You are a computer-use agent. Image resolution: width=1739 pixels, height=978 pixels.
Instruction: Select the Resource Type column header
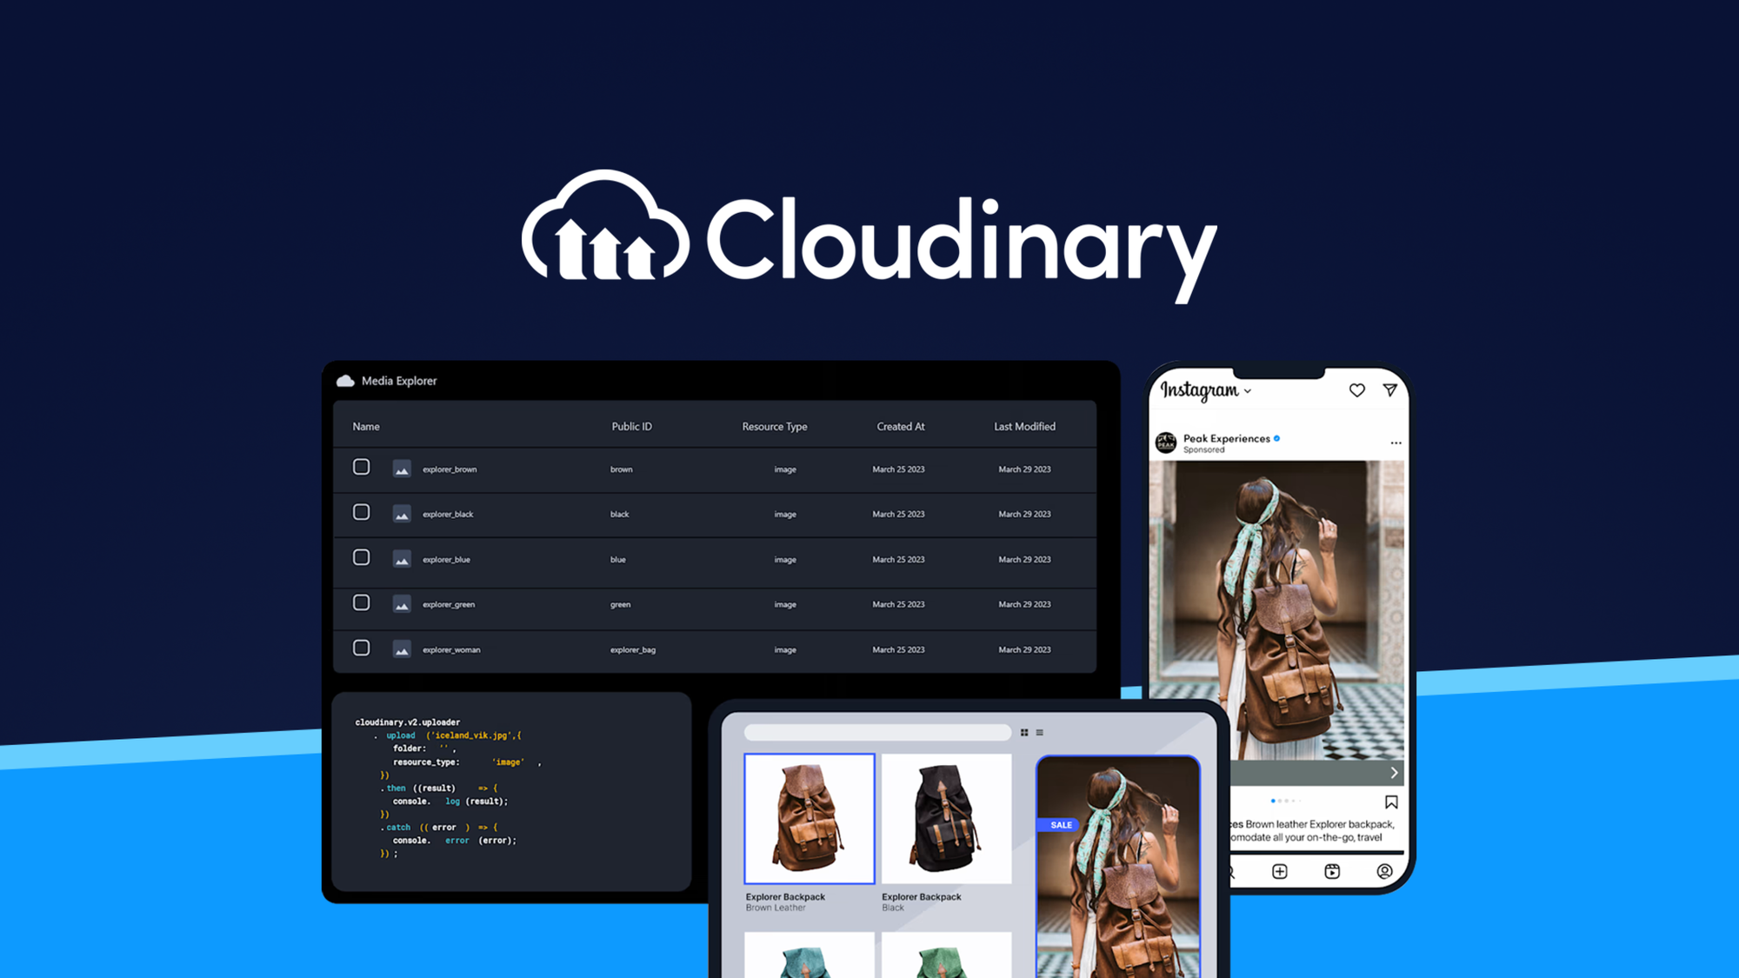coord(775,426)
